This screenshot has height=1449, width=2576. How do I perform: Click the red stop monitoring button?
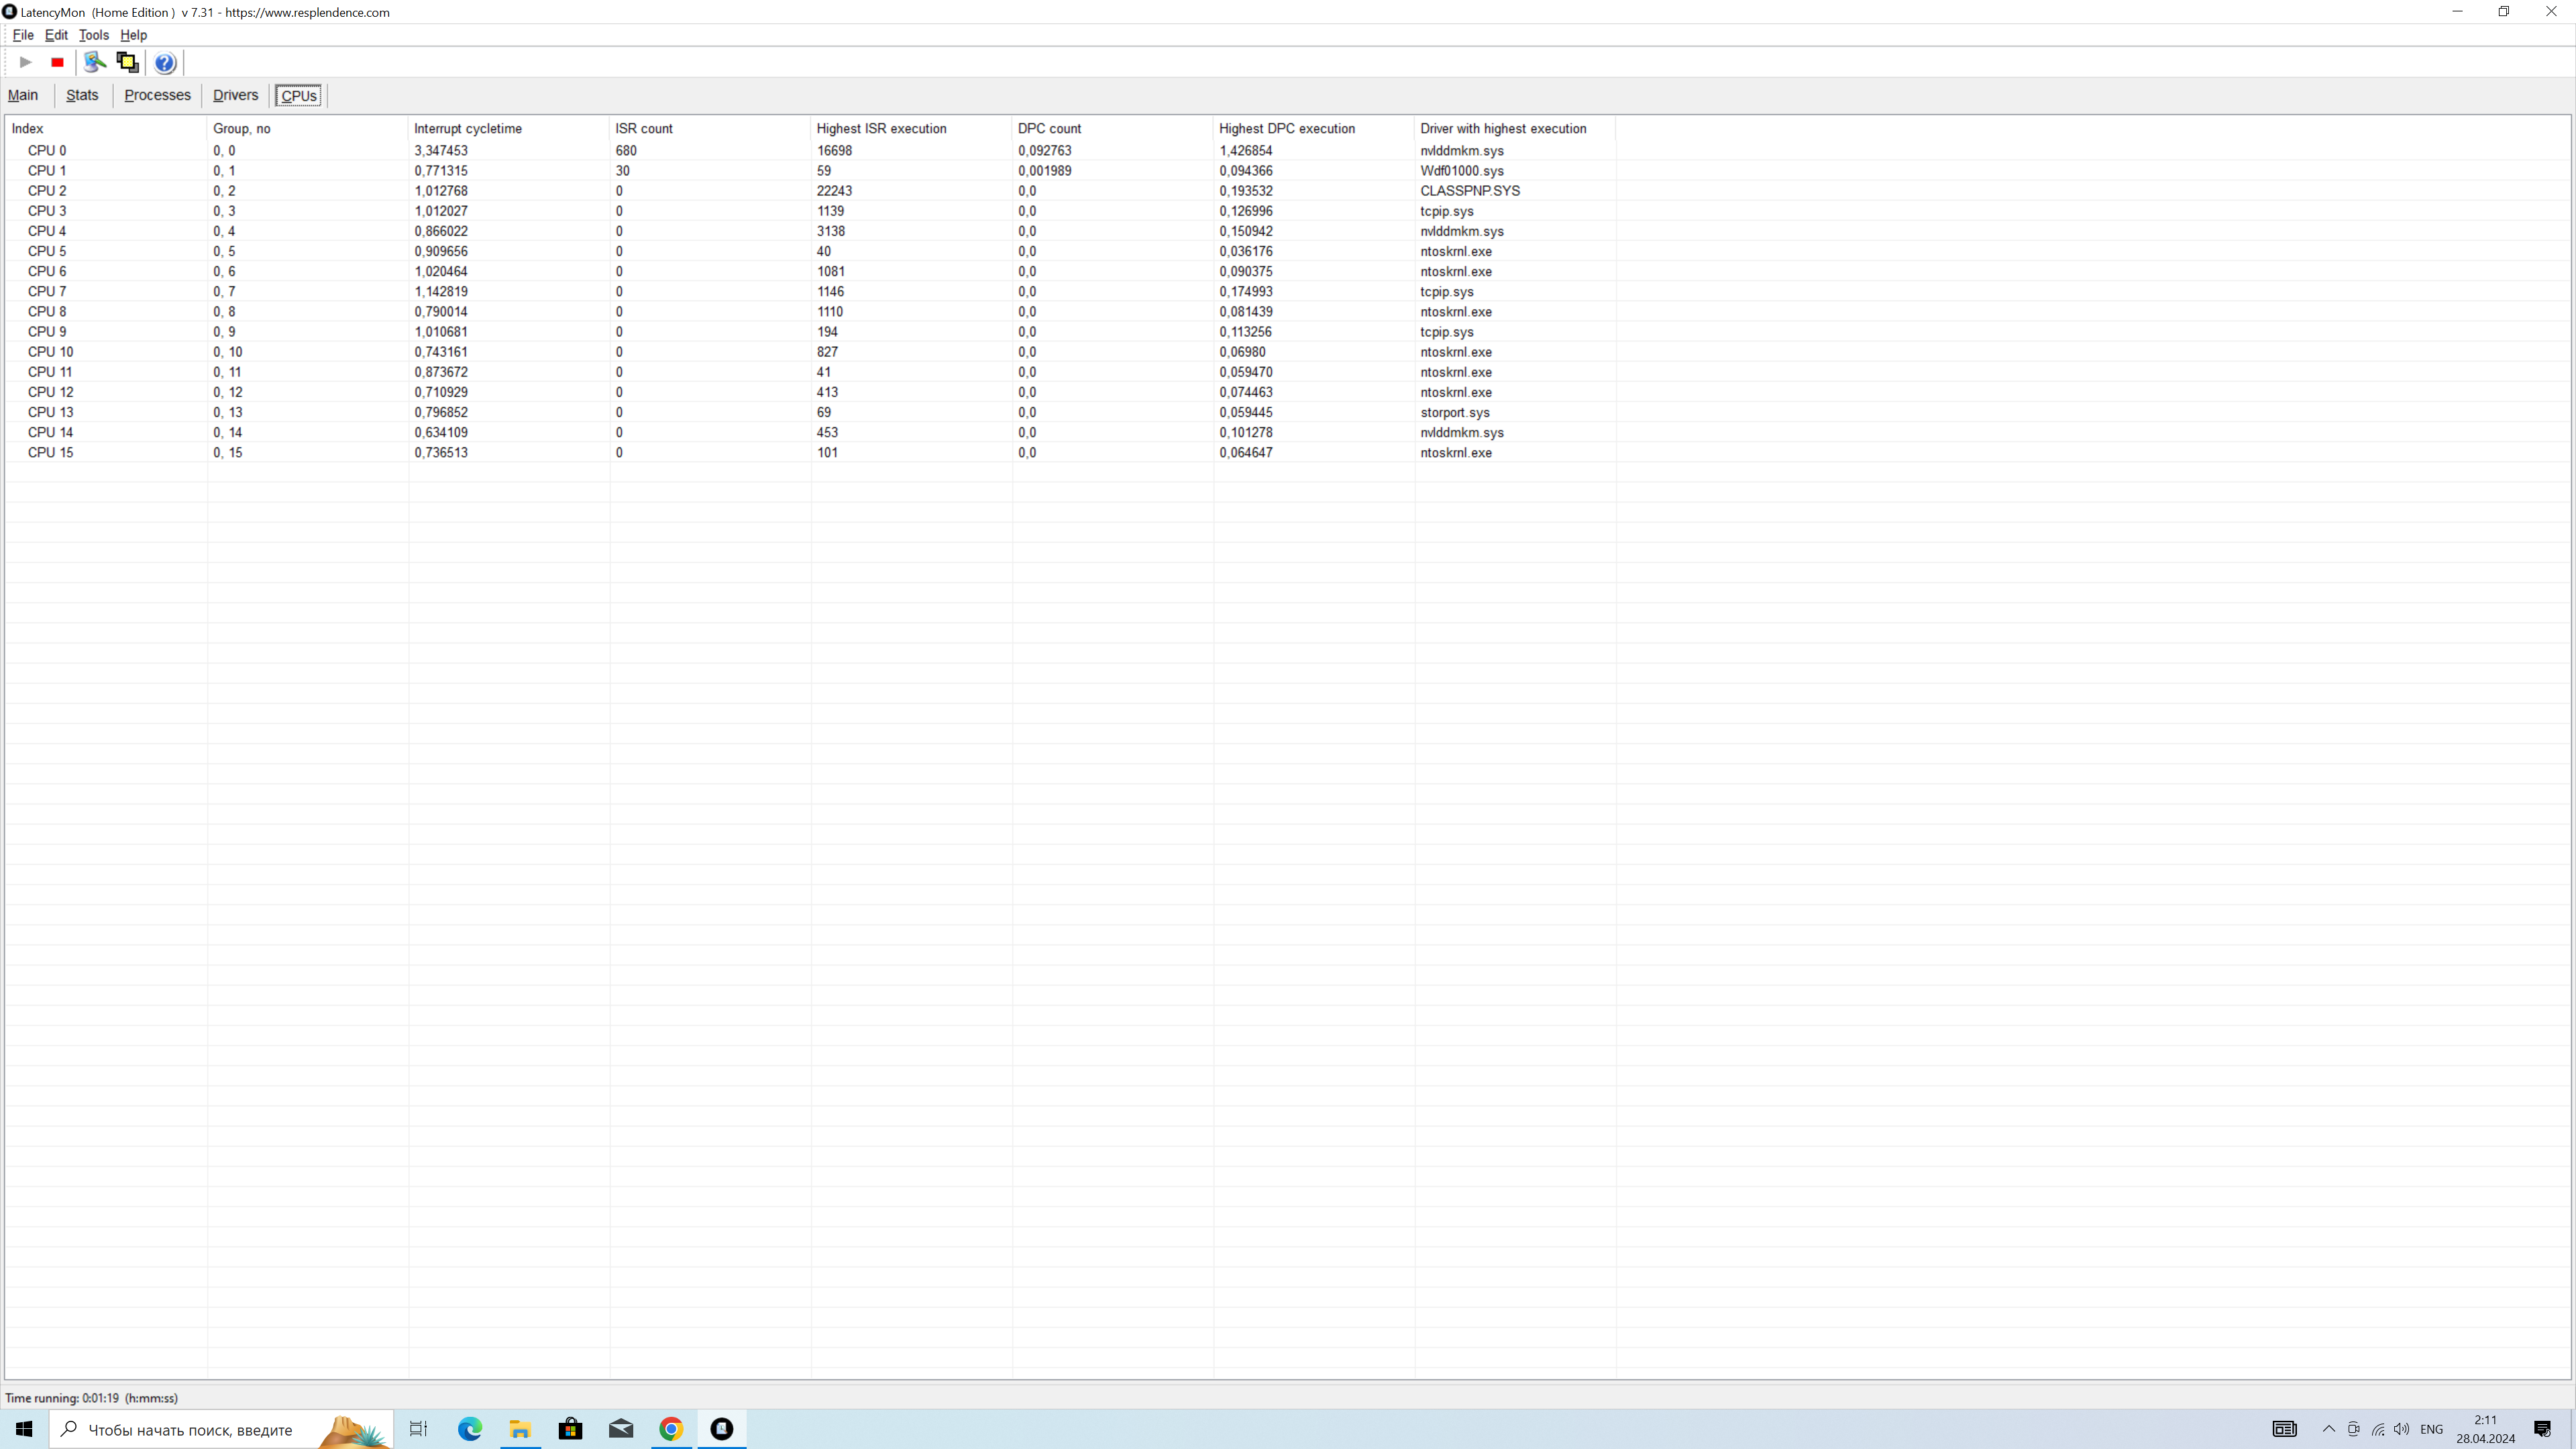point(57,62)
